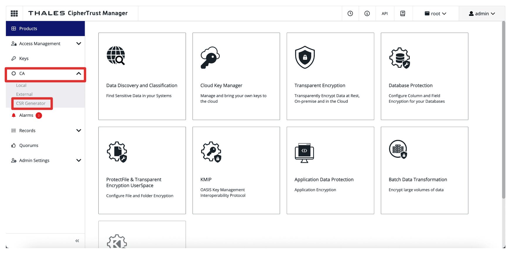Open External CA submenu item
511x254 pixels.
(24, 94)
